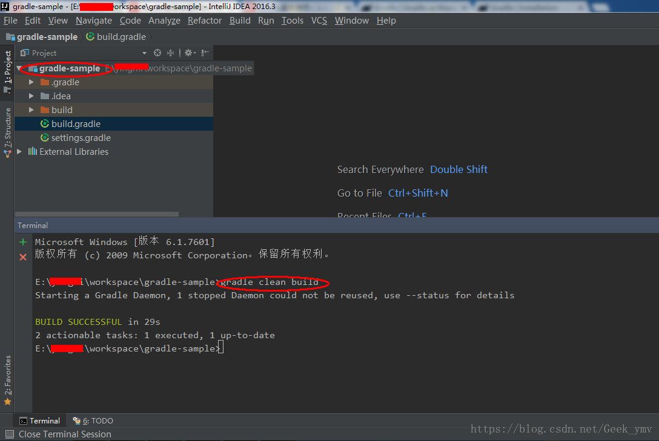Click the terminal command prompt cursor

[220, 347]
